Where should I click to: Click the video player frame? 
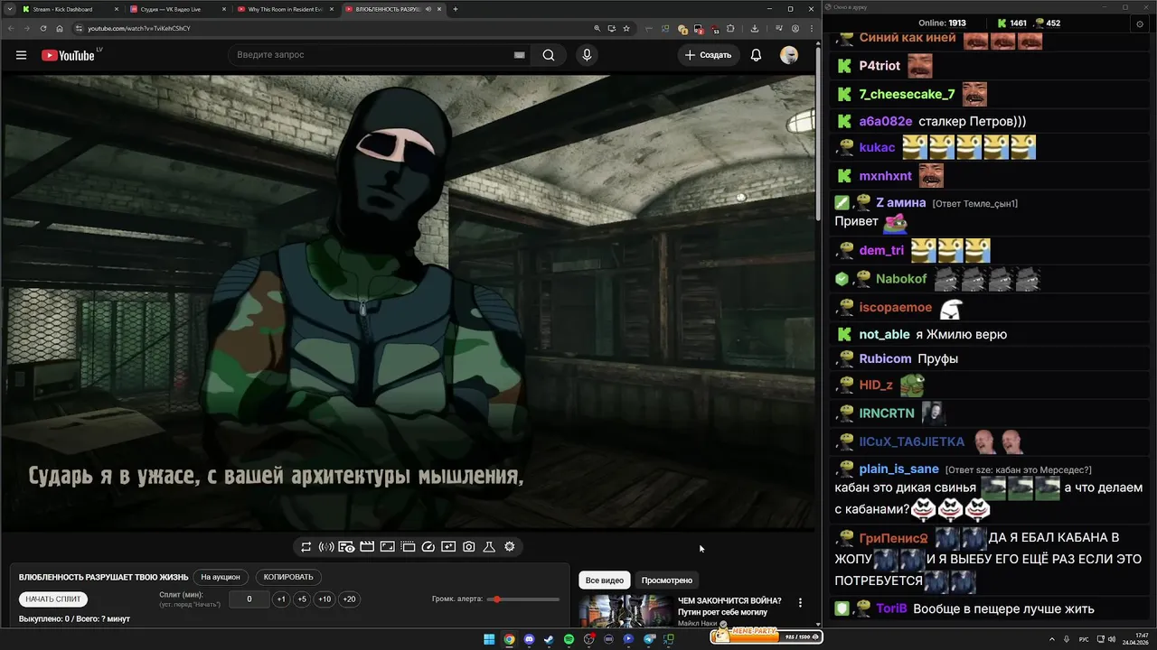click(408, 301)
